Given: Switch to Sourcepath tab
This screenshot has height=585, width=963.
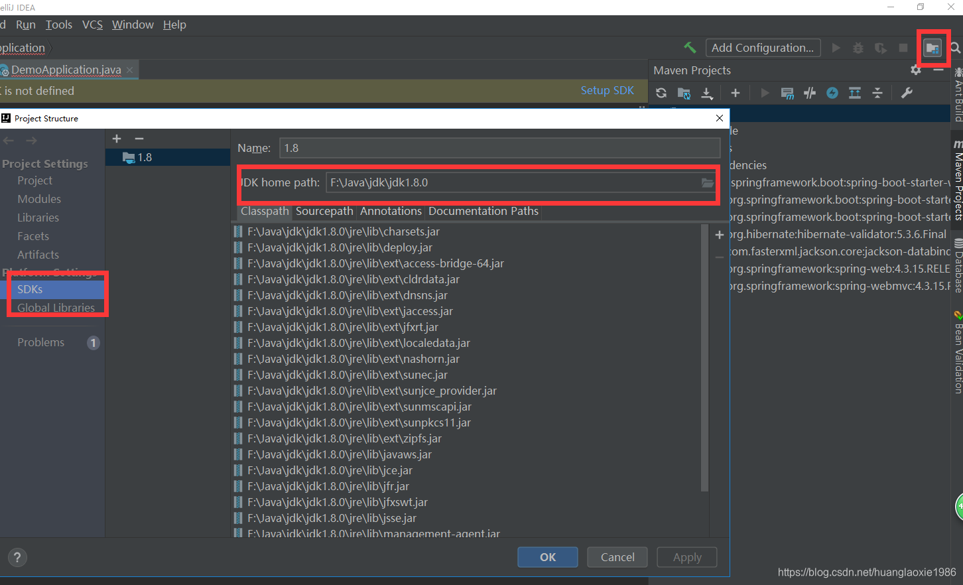Looking at the screenshot, I should (x=324, y=211).
